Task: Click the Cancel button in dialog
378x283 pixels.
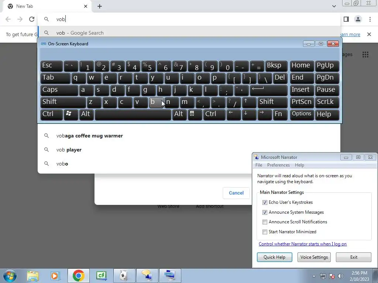Action: pos(236,193)
